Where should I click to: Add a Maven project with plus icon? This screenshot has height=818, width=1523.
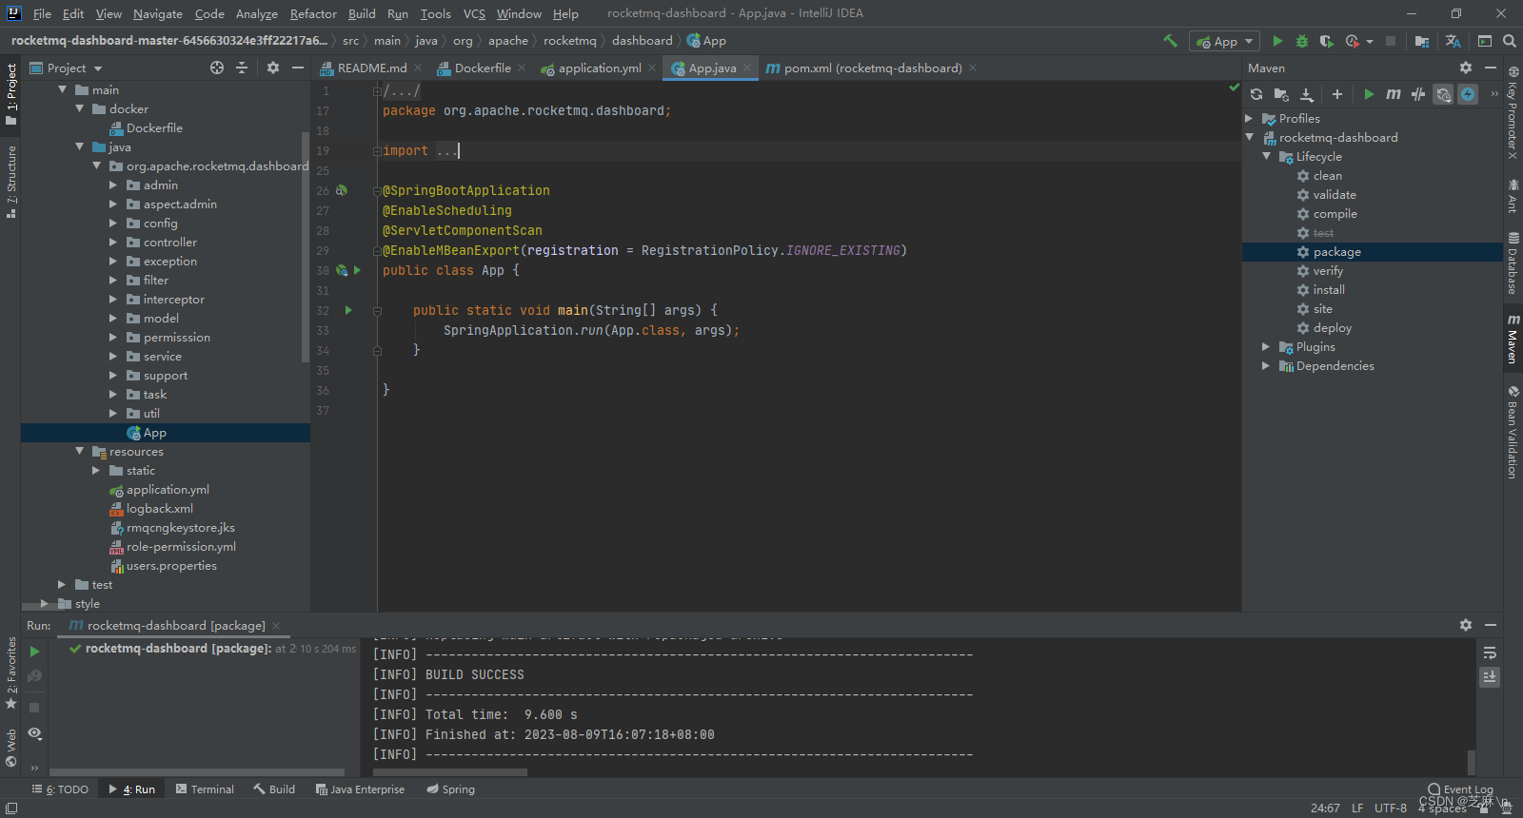click(x=1337, y=94)
